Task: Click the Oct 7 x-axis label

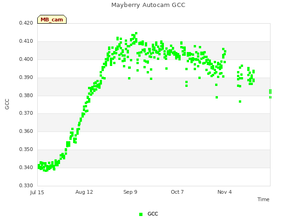Action: coord(177,192)
